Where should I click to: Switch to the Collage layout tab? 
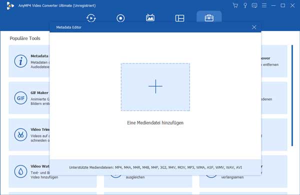pos(179,18)
